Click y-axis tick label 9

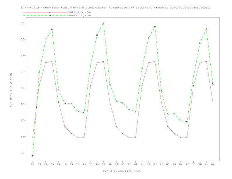23,153
